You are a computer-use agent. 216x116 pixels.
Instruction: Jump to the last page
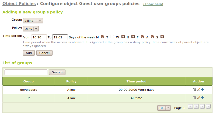[208, 107]
